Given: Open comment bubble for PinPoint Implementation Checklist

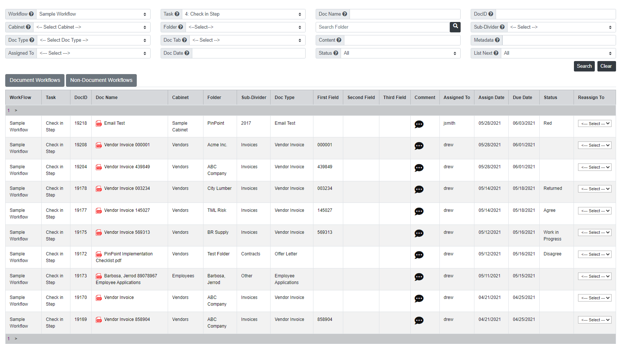Looking at the screenshot, I should (419, 255).
